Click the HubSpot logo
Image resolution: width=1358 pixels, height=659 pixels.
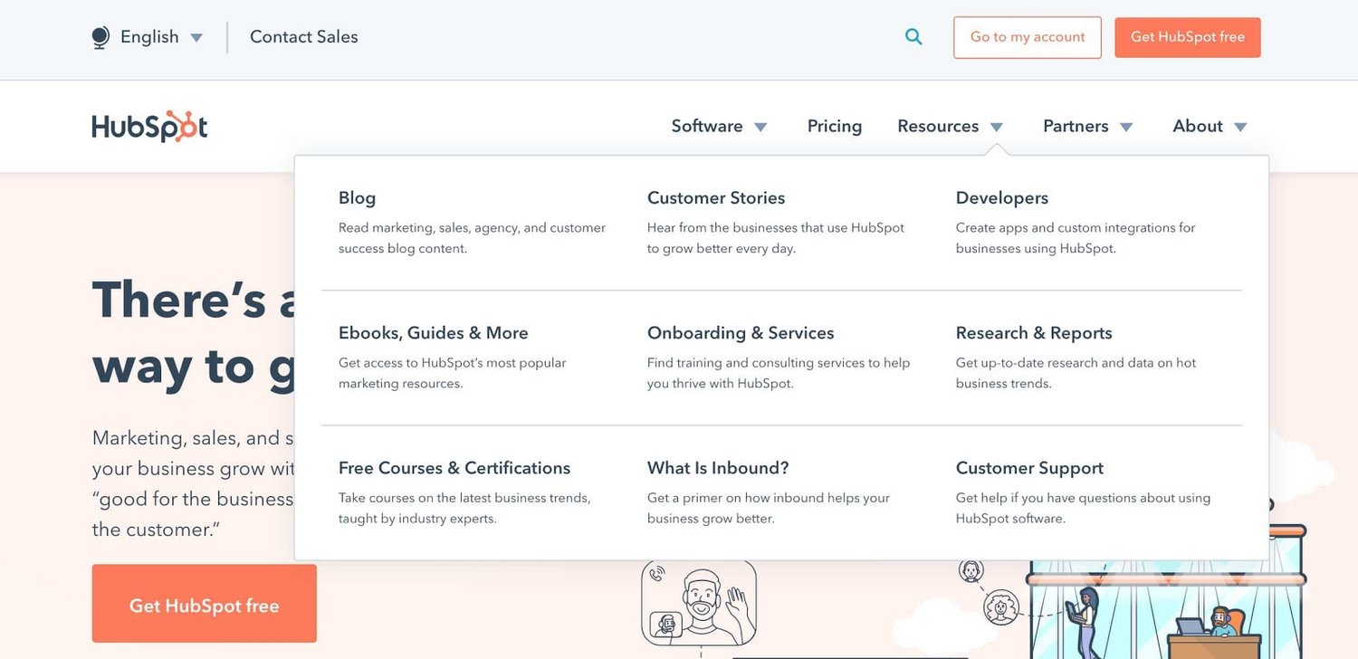coord(149,127)
